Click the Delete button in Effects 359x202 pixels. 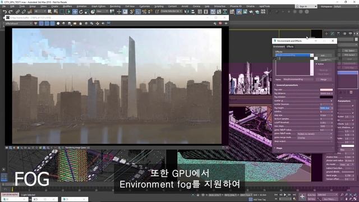point(324,59)
